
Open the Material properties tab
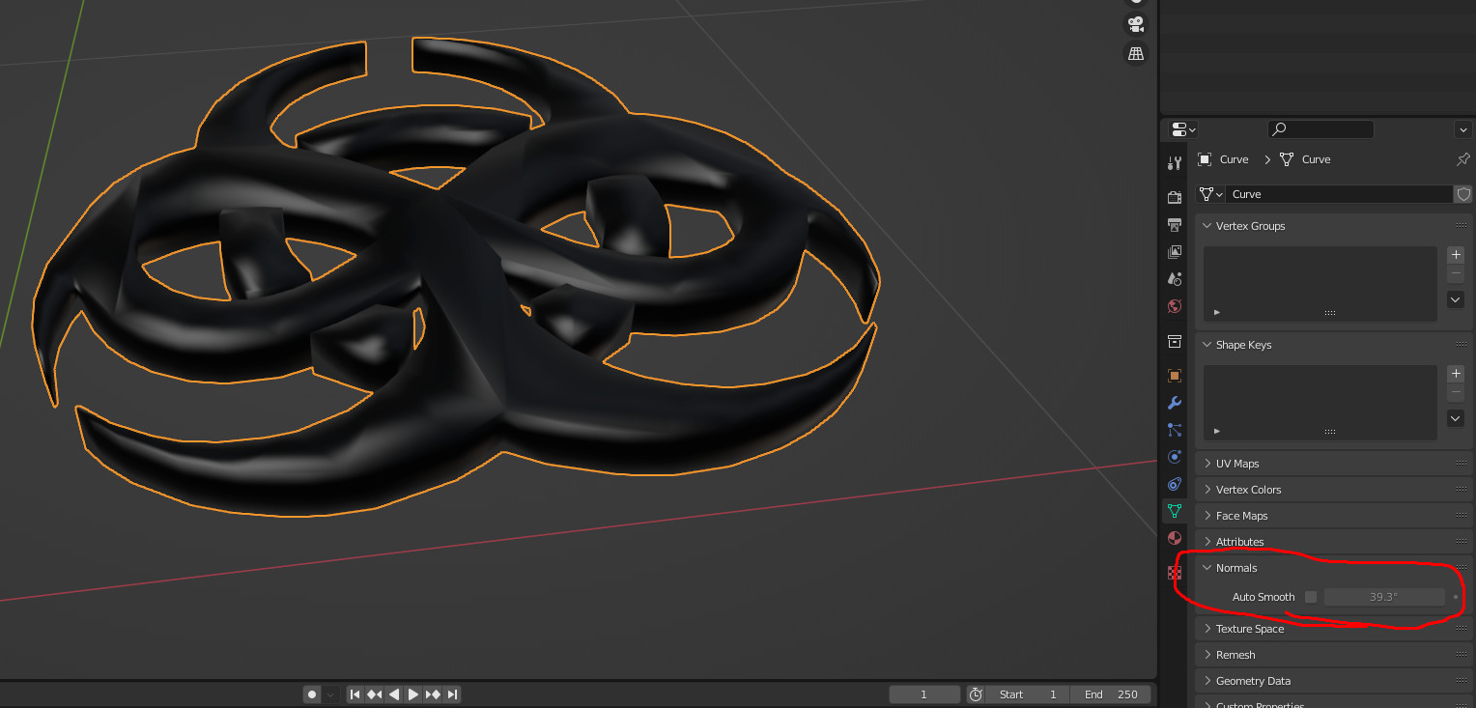coord(1175,538)
